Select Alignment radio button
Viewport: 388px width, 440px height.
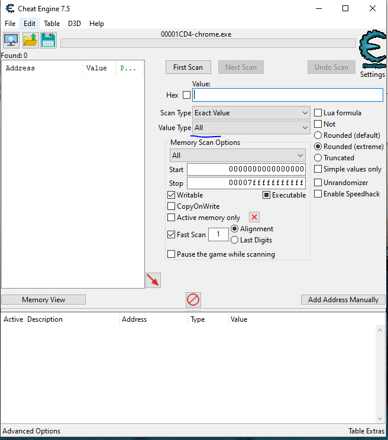tap(235, 229)
